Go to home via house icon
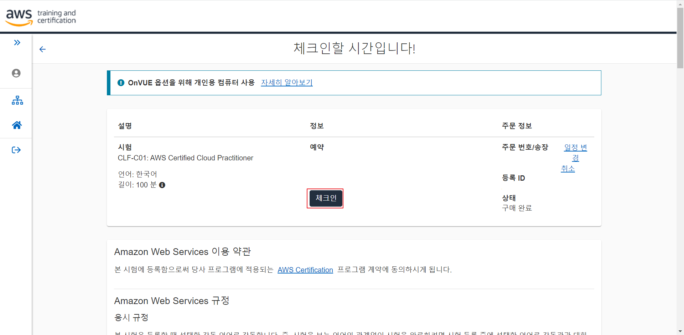 coord(17,125)
